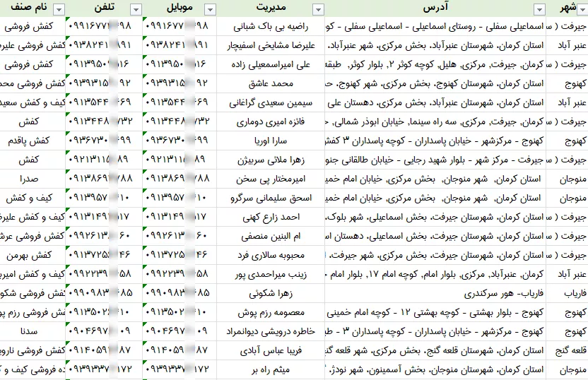This screenshot has width=588, height=380.
Task: Select telephone cell in سارا اوریا row
Action: pyautogui.click(x=104, y=141)
